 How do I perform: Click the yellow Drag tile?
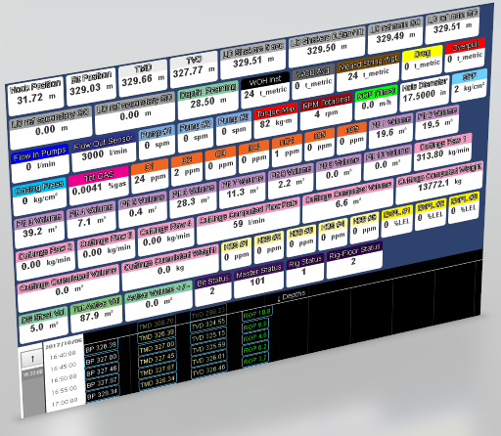423,62
